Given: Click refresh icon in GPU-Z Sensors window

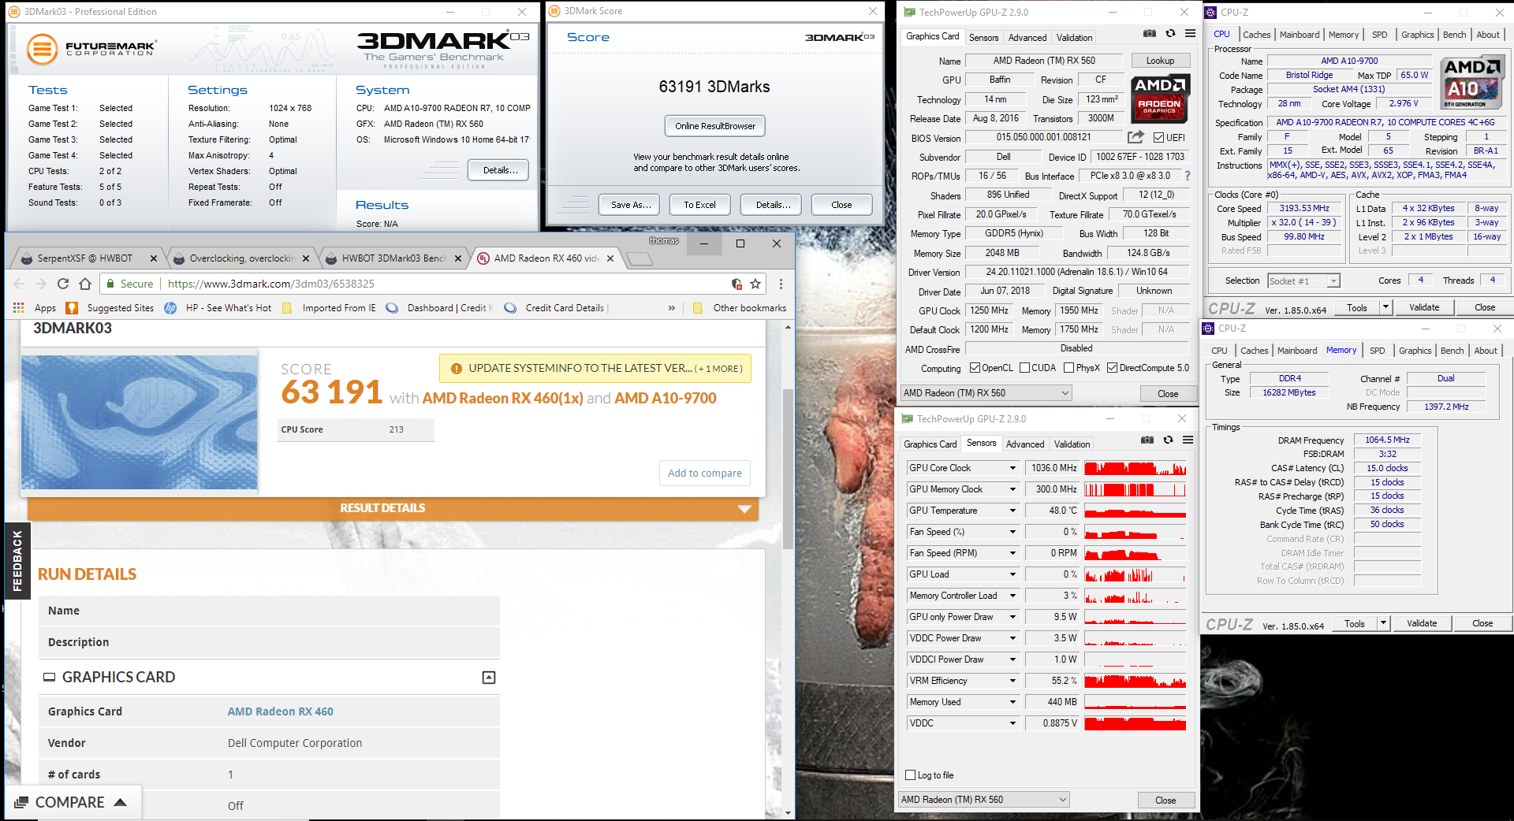Looking at the screenshot, I should point(1168,440).
